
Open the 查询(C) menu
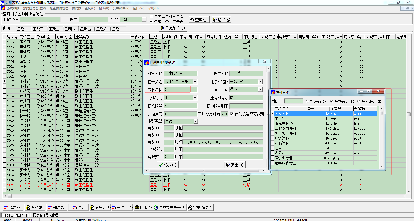point(90,8)
